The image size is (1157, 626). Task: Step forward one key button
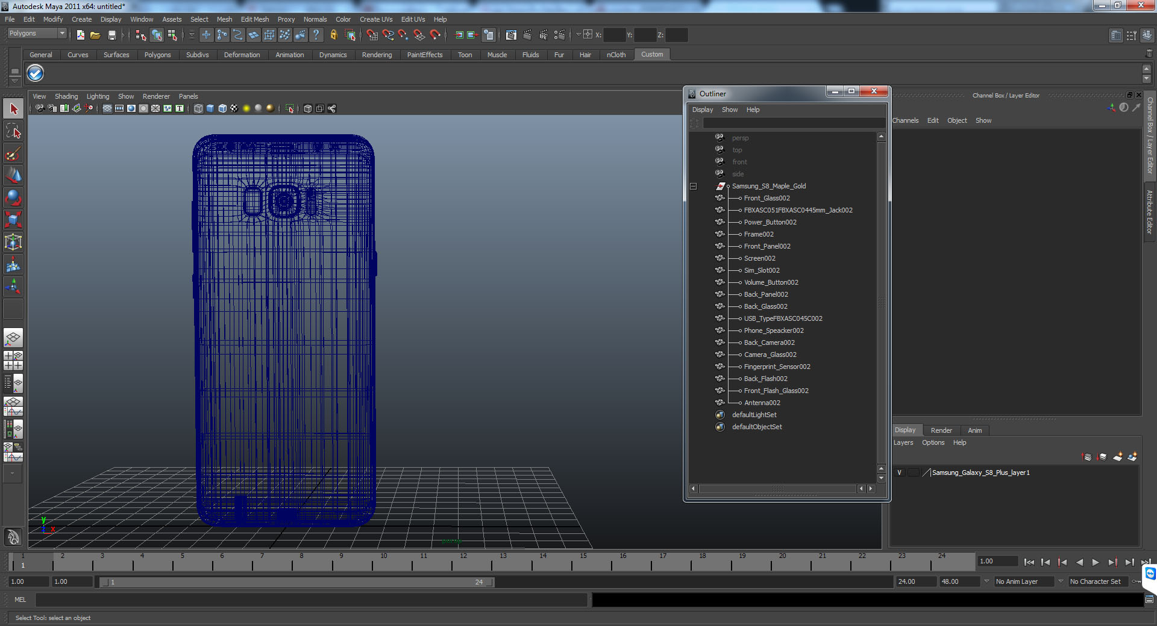pyautogui.click(x=1112, y=562)
